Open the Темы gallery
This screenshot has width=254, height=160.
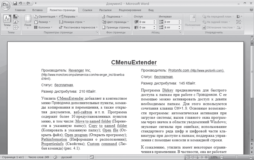pyautogui.click(x=7, y=22)
